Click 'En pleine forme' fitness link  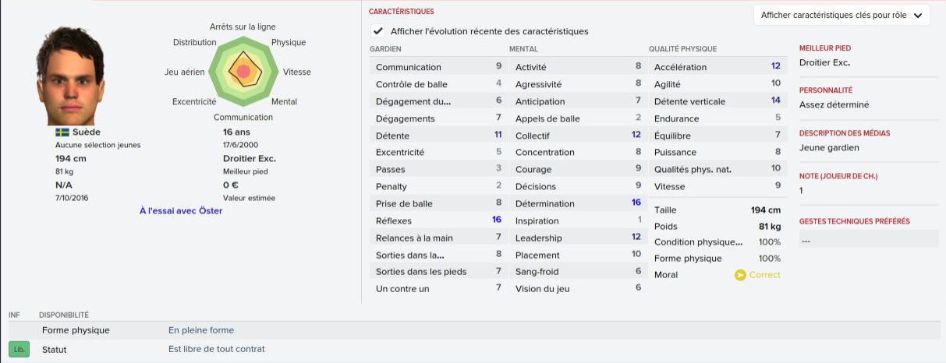[x=201, y=330]
